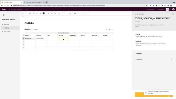Collapse the Portfolio page tree arrow

pos(2,24)
